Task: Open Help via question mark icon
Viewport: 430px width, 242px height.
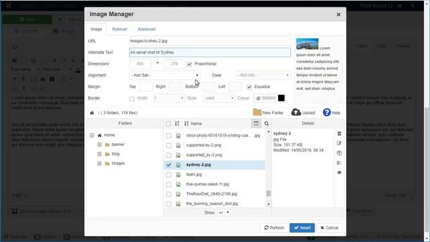Action: pos(327,112)
